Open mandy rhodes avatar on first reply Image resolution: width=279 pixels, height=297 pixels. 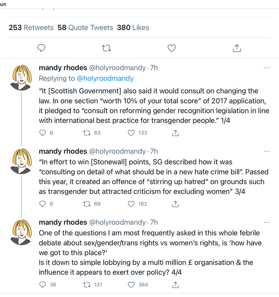tap(21, 78)
